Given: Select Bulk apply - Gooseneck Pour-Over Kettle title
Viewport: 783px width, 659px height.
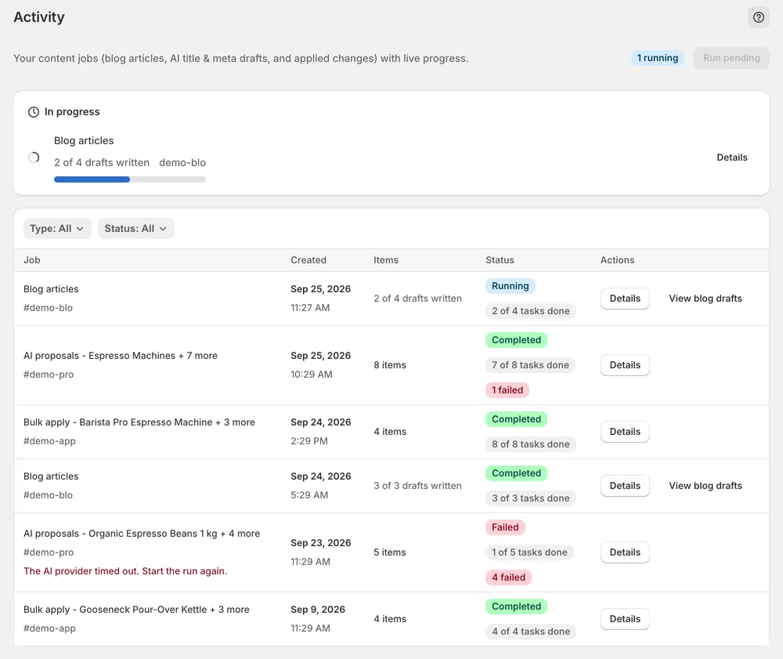Looking at the screenshot, I should coord(136,610).
